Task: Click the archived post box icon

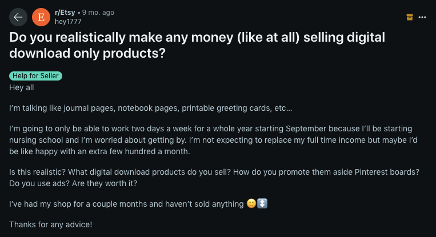Action: click(x=409, y=17)
